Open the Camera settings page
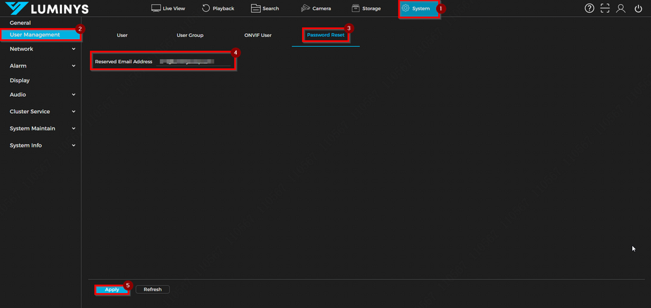 [x=316, y=8]
